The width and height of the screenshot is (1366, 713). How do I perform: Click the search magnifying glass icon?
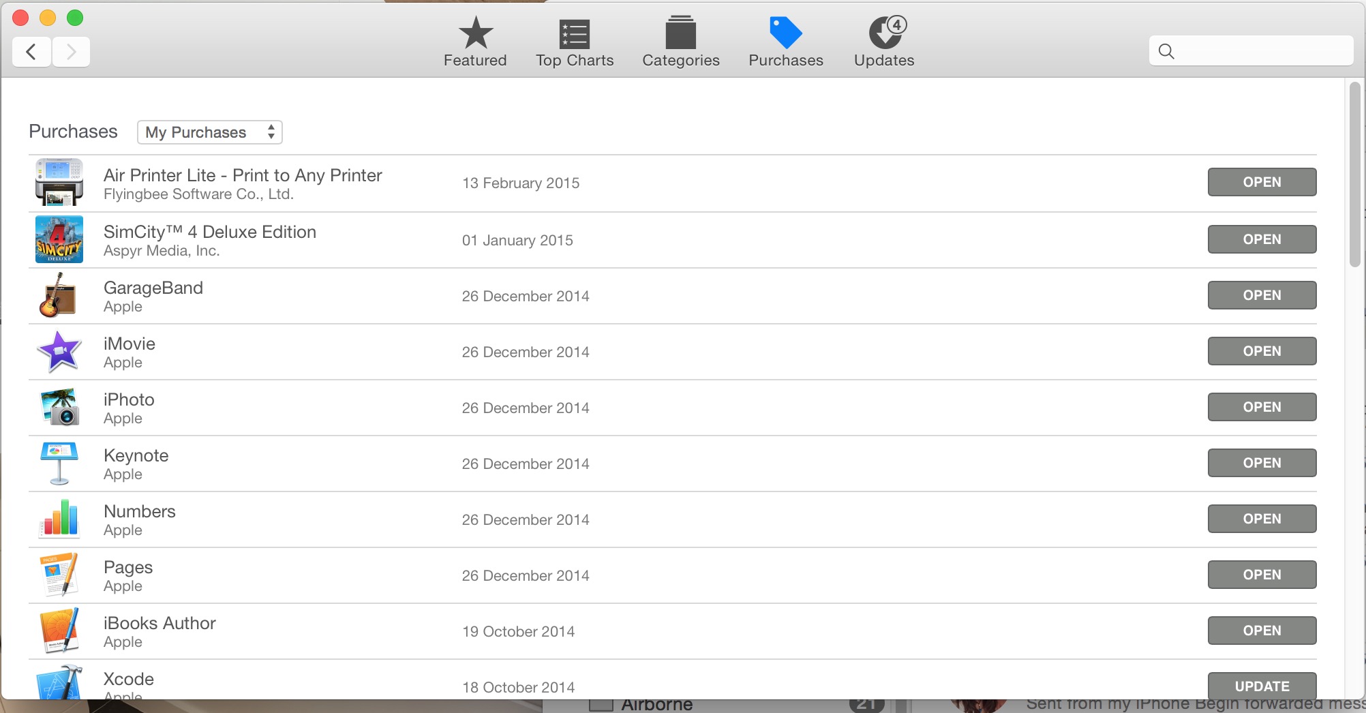tap(1166, 51)
